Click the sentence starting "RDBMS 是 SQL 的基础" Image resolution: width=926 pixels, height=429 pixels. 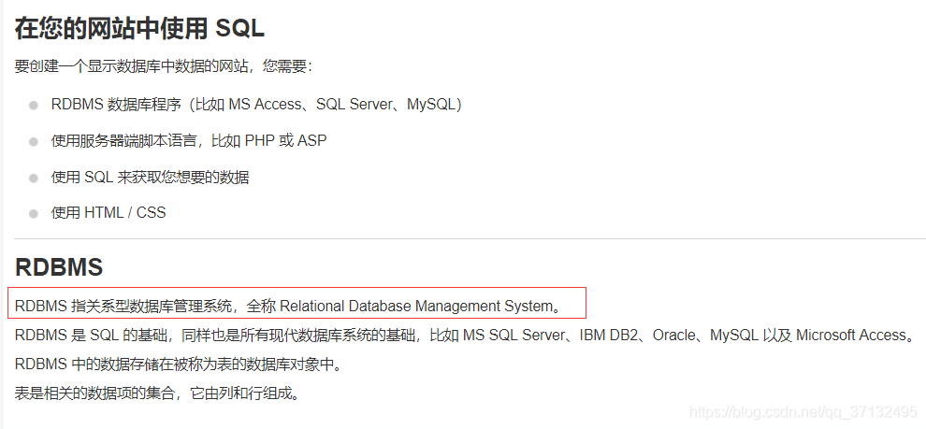tap(464, 336)
